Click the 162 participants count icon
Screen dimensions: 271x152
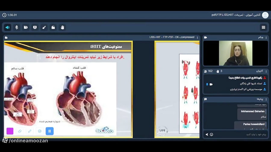coord(205,71)
